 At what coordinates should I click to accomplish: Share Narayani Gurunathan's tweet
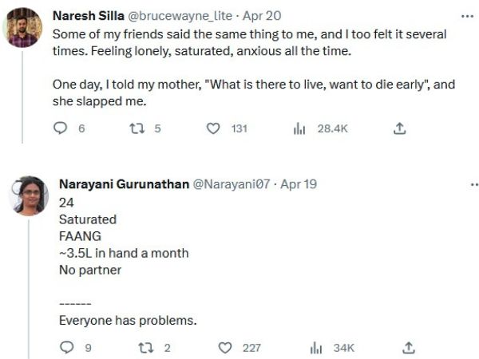click(x=408, y=347)
